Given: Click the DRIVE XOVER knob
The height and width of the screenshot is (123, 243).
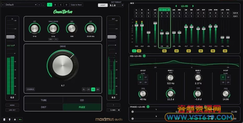Looking at the screenshot, I should [53, 29].
